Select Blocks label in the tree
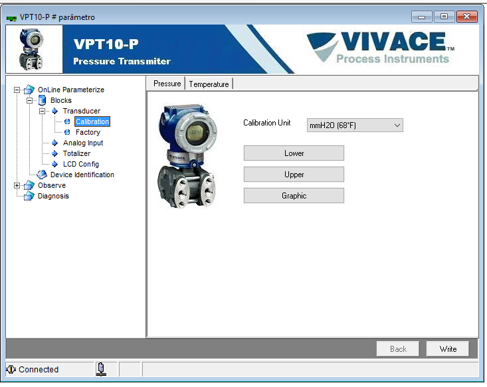487x387 pixels. [x=61, y=100]
